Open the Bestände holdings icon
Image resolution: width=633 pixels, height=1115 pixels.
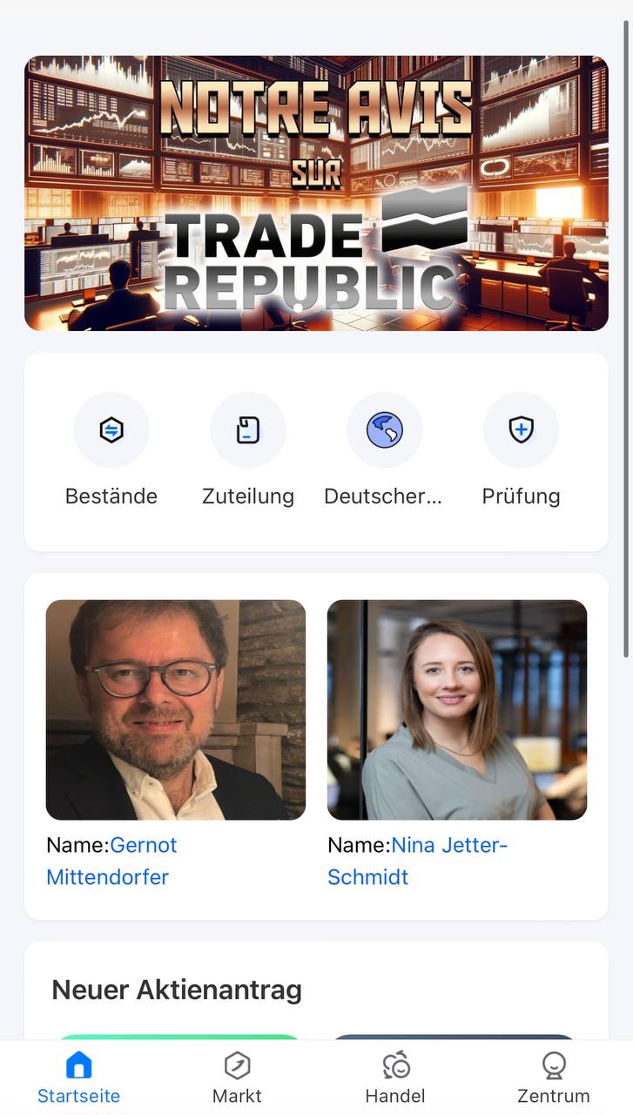[111, 430]
